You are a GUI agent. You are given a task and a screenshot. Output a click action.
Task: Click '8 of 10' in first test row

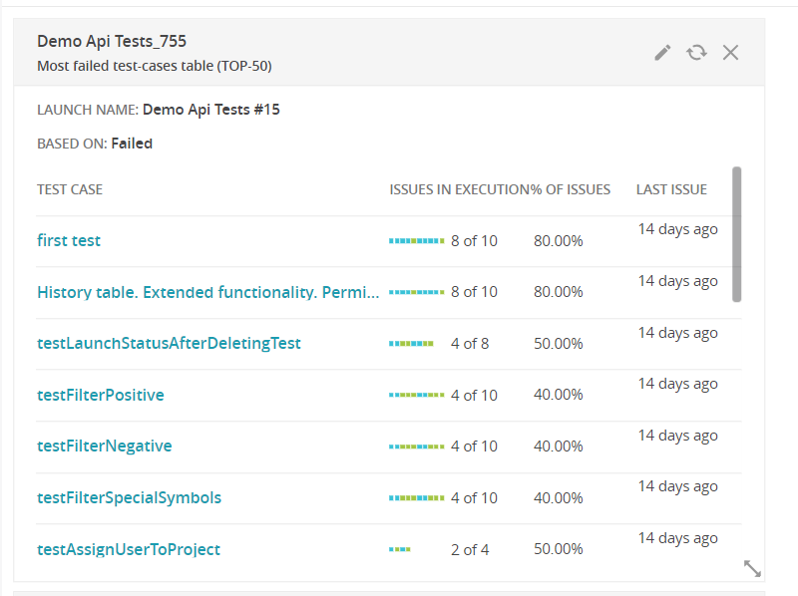click(474, 241)
